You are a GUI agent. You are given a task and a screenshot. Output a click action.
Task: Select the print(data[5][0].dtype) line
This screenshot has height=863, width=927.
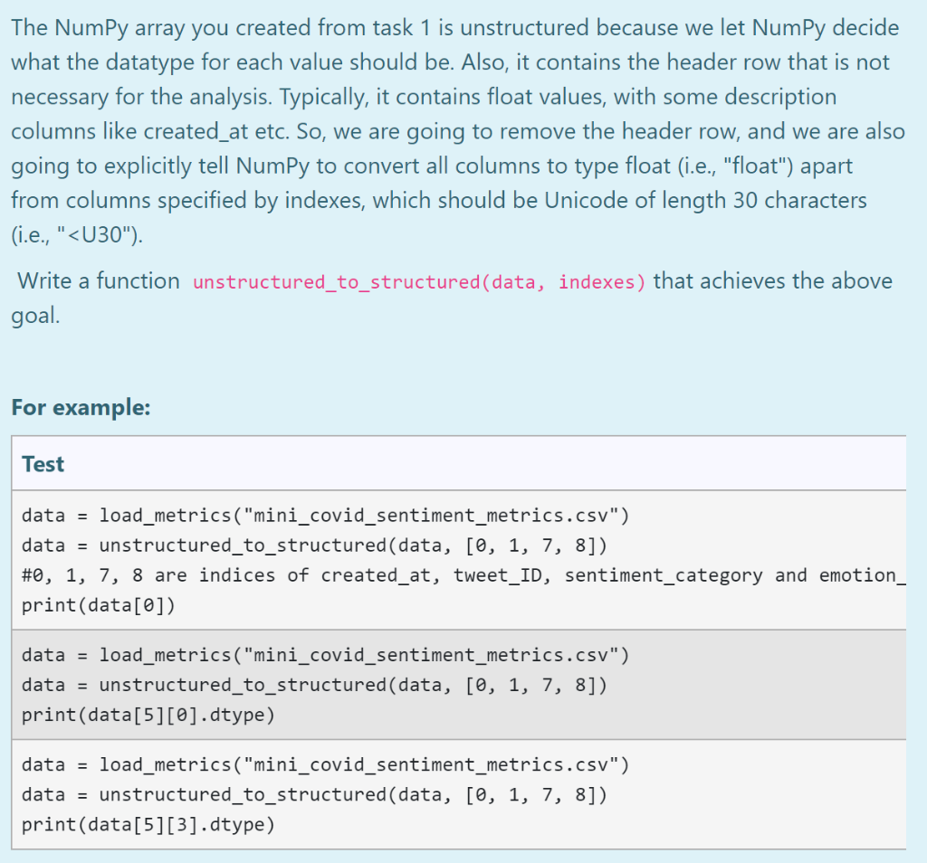coord(148,715)
